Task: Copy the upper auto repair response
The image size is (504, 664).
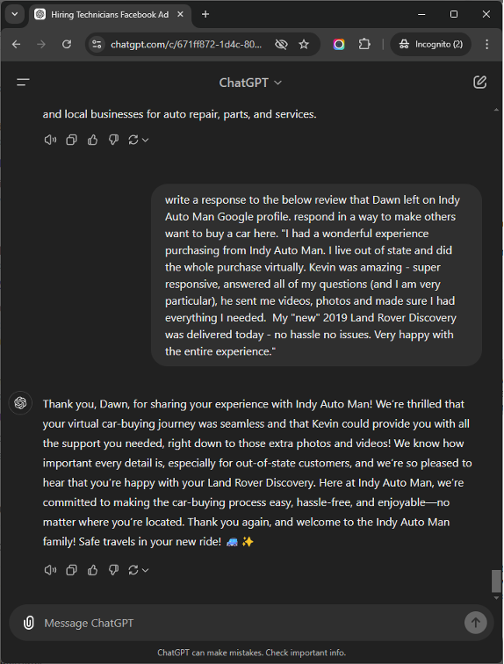Action: point(71,140)
